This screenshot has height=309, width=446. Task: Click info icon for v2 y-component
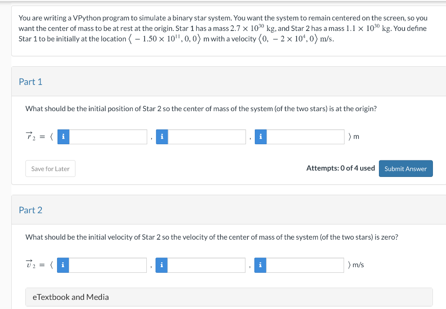click(161, 265)
